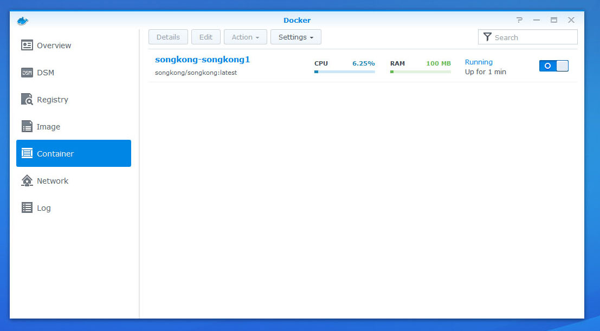This screenshot has width=600, height=331.
Task: Click the songkong/songkong:latest image text
Action: [x=196, y=73]
